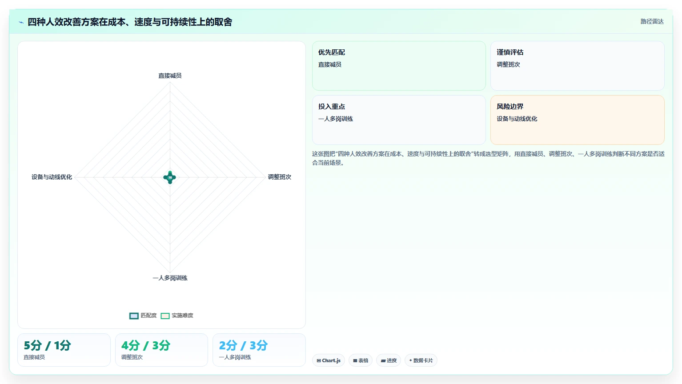Select the 风险边界 card
This screenshot has height=384, width=682.
point(578,120)
